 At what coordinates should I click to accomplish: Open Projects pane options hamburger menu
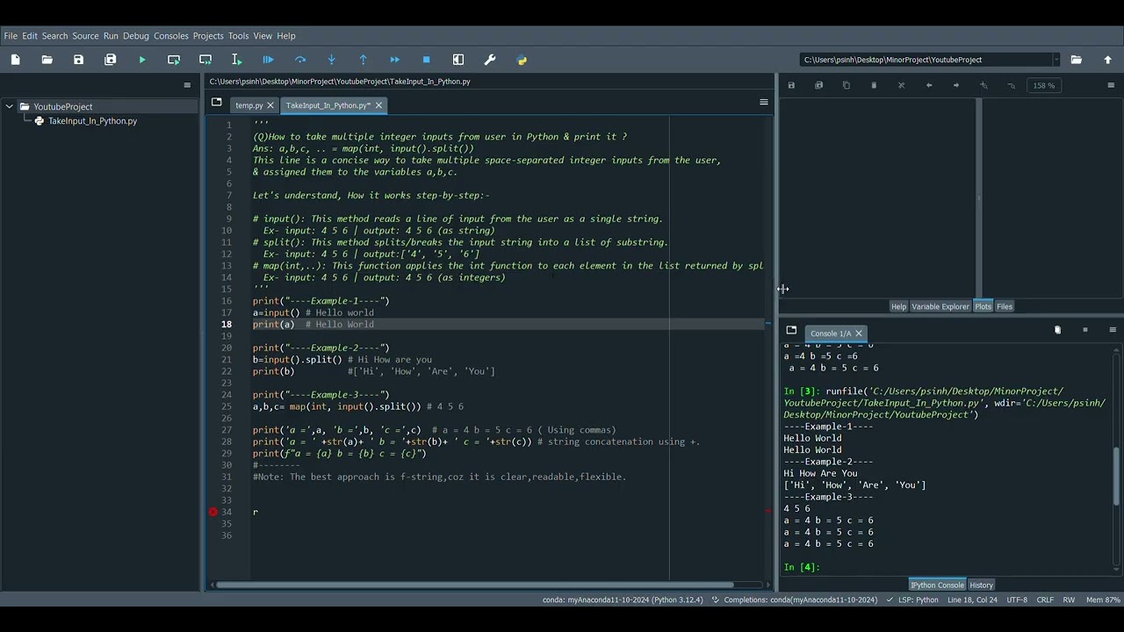[187, 85]
